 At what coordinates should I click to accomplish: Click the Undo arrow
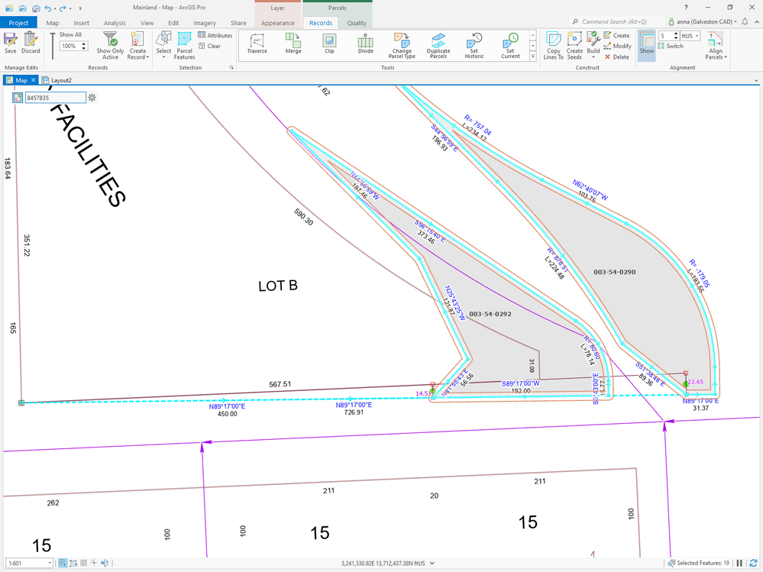tap(47, 8)
